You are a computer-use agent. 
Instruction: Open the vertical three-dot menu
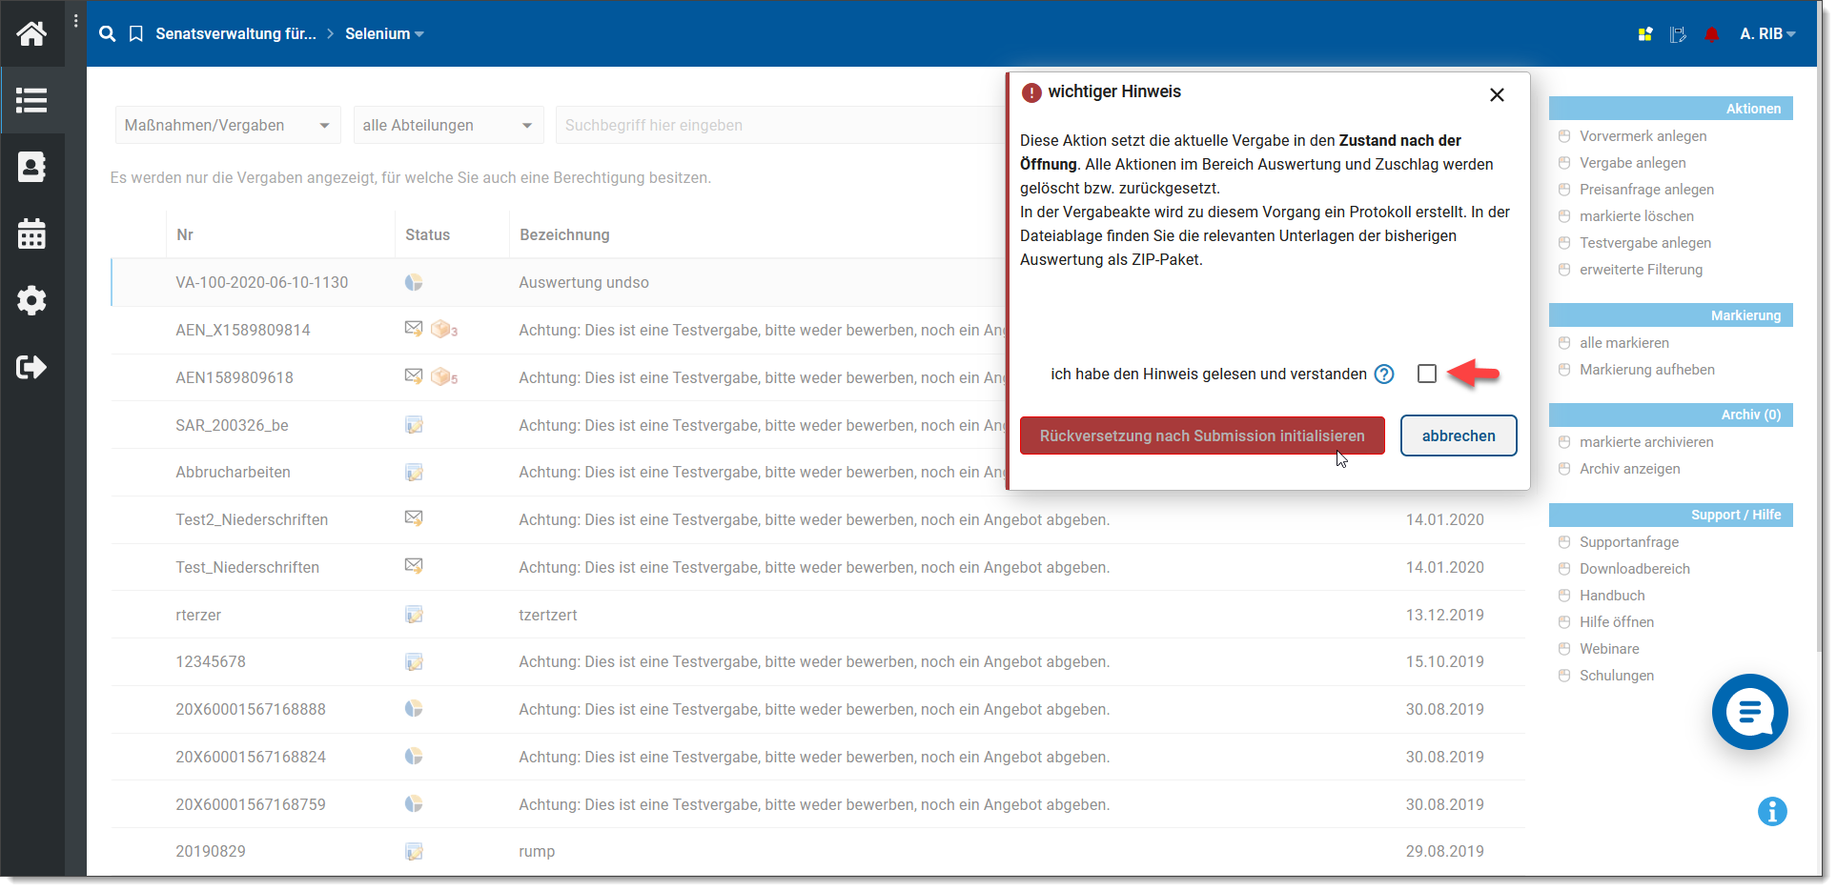[75, 21]
